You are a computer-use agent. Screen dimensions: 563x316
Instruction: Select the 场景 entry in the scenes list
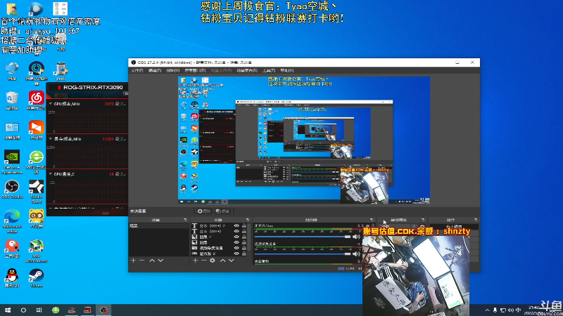[159, 226]
